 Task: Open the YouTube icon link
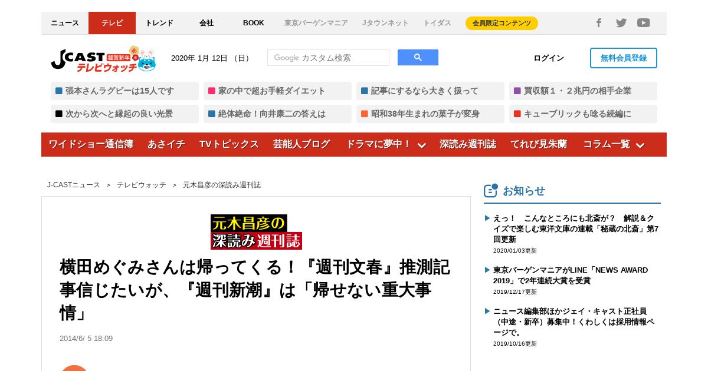(x=644, y=23)
